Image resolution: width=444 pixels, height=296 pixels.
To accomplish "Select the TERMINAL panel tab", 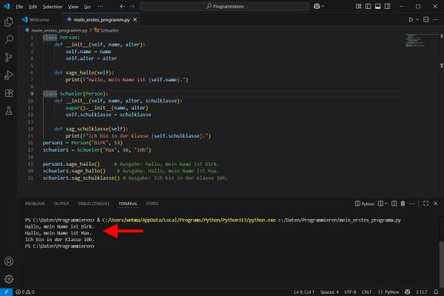I will (128, 203).
